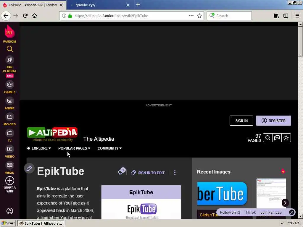Open the CleberTube recent image thumbnail
This screenshot has height=227, width=303.
222,194
